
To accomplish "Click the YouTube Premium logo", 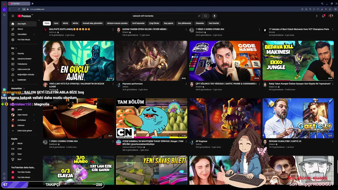I will click(25, 16).
